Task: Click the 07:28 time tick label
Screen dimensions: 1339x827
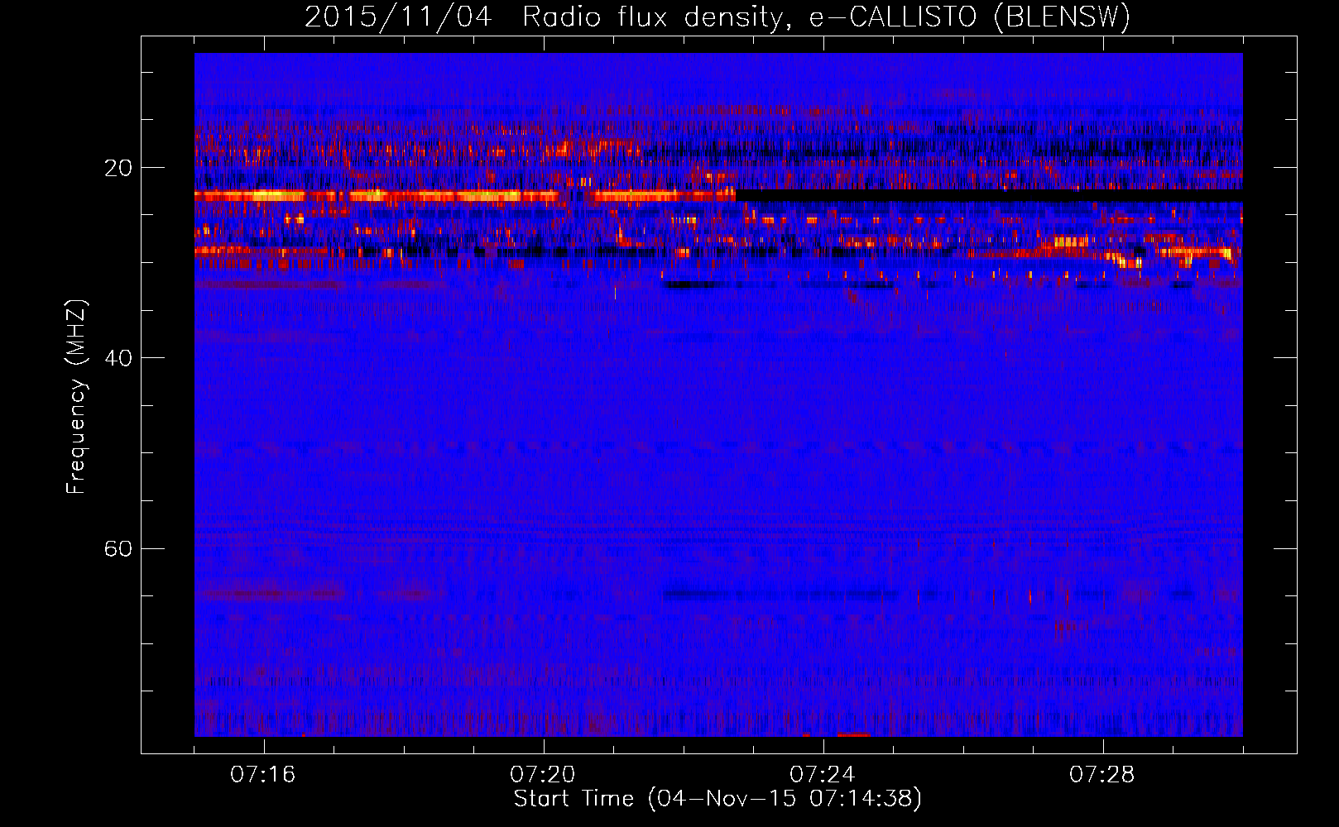Action: pyautogui.click(x=1102, y=775)
